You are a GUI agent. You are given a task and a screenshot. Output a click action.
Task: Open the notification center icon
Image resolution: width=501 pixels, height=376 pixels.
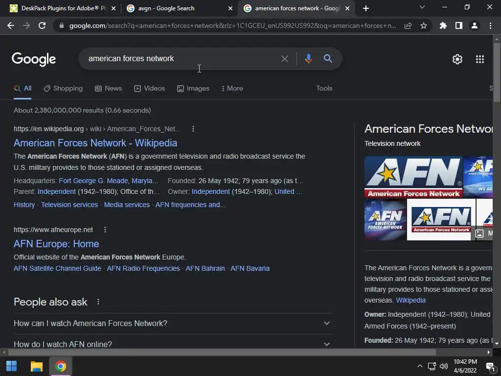490,367
